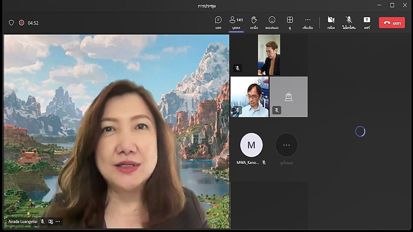The image size is (413, 232).
Task: Click the muted mic icon on the gray tile
Action: 277,110
